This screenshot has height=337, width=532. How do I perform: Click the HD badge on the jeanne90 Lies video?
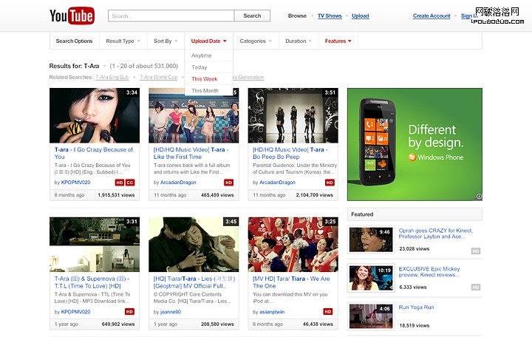(x=229, y=311)
